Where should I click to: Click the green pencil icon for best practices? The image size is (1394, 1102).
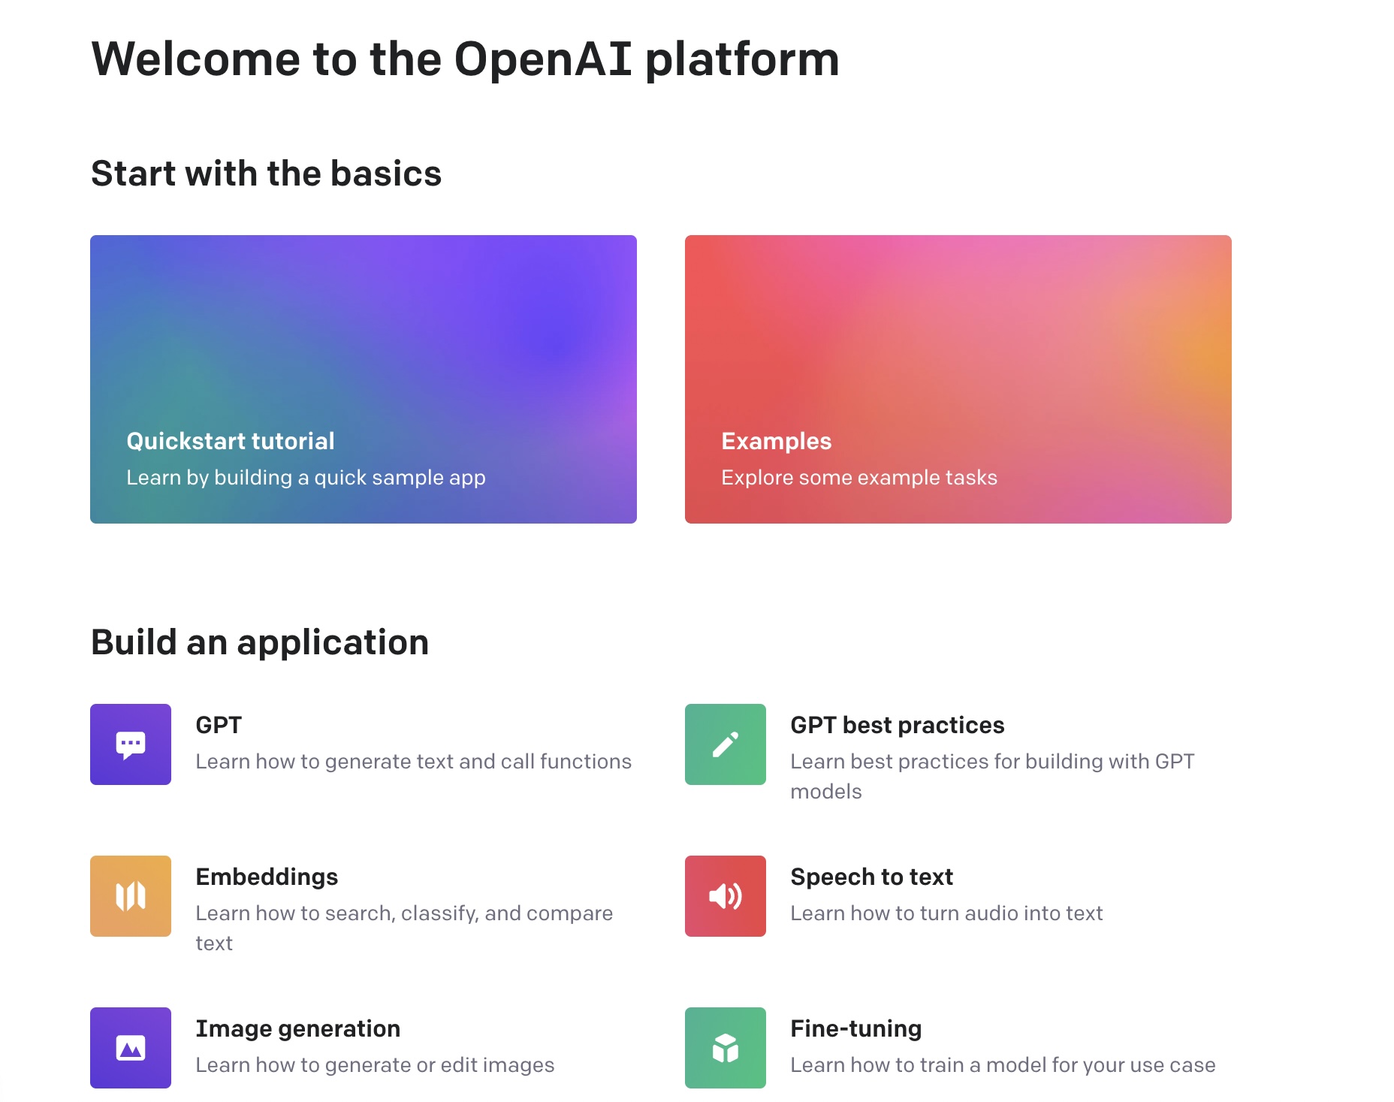point(725,744)
